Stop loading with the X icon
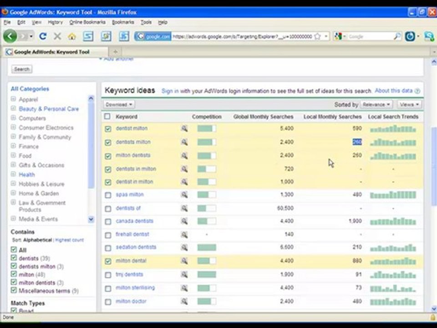 tap(57, 36)
